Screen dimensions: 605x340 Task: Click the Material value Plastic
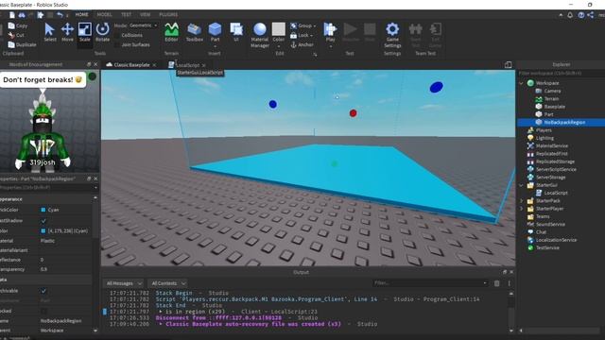click(x=48, y=241)
